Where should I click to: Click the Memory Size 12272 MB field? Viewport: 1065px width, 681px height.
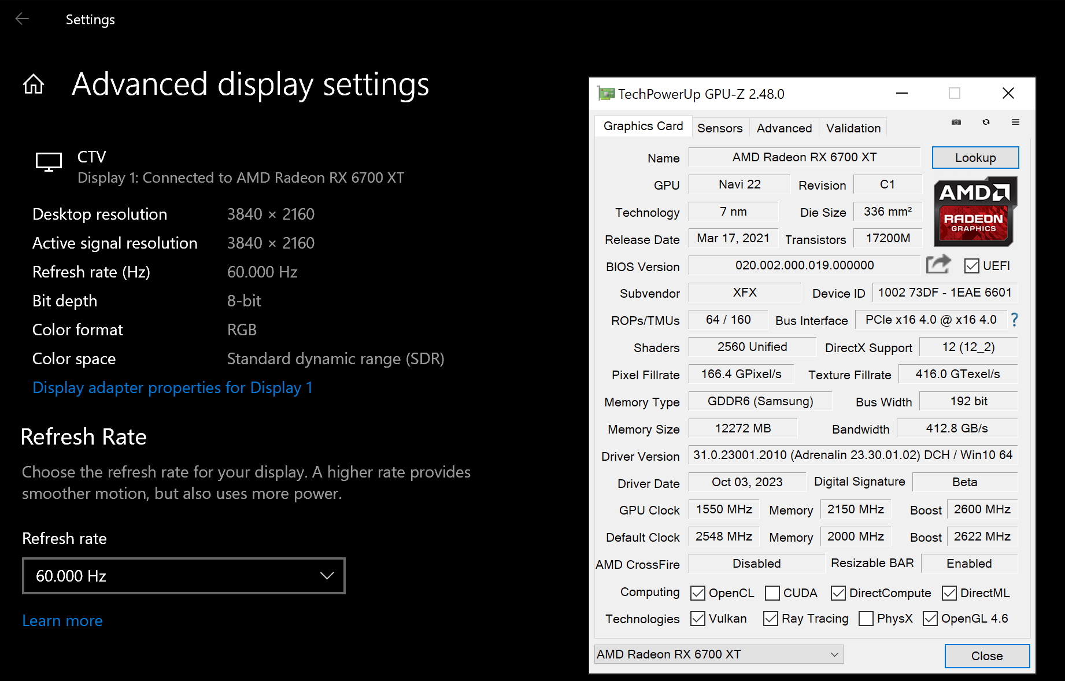tap(743, 428)
